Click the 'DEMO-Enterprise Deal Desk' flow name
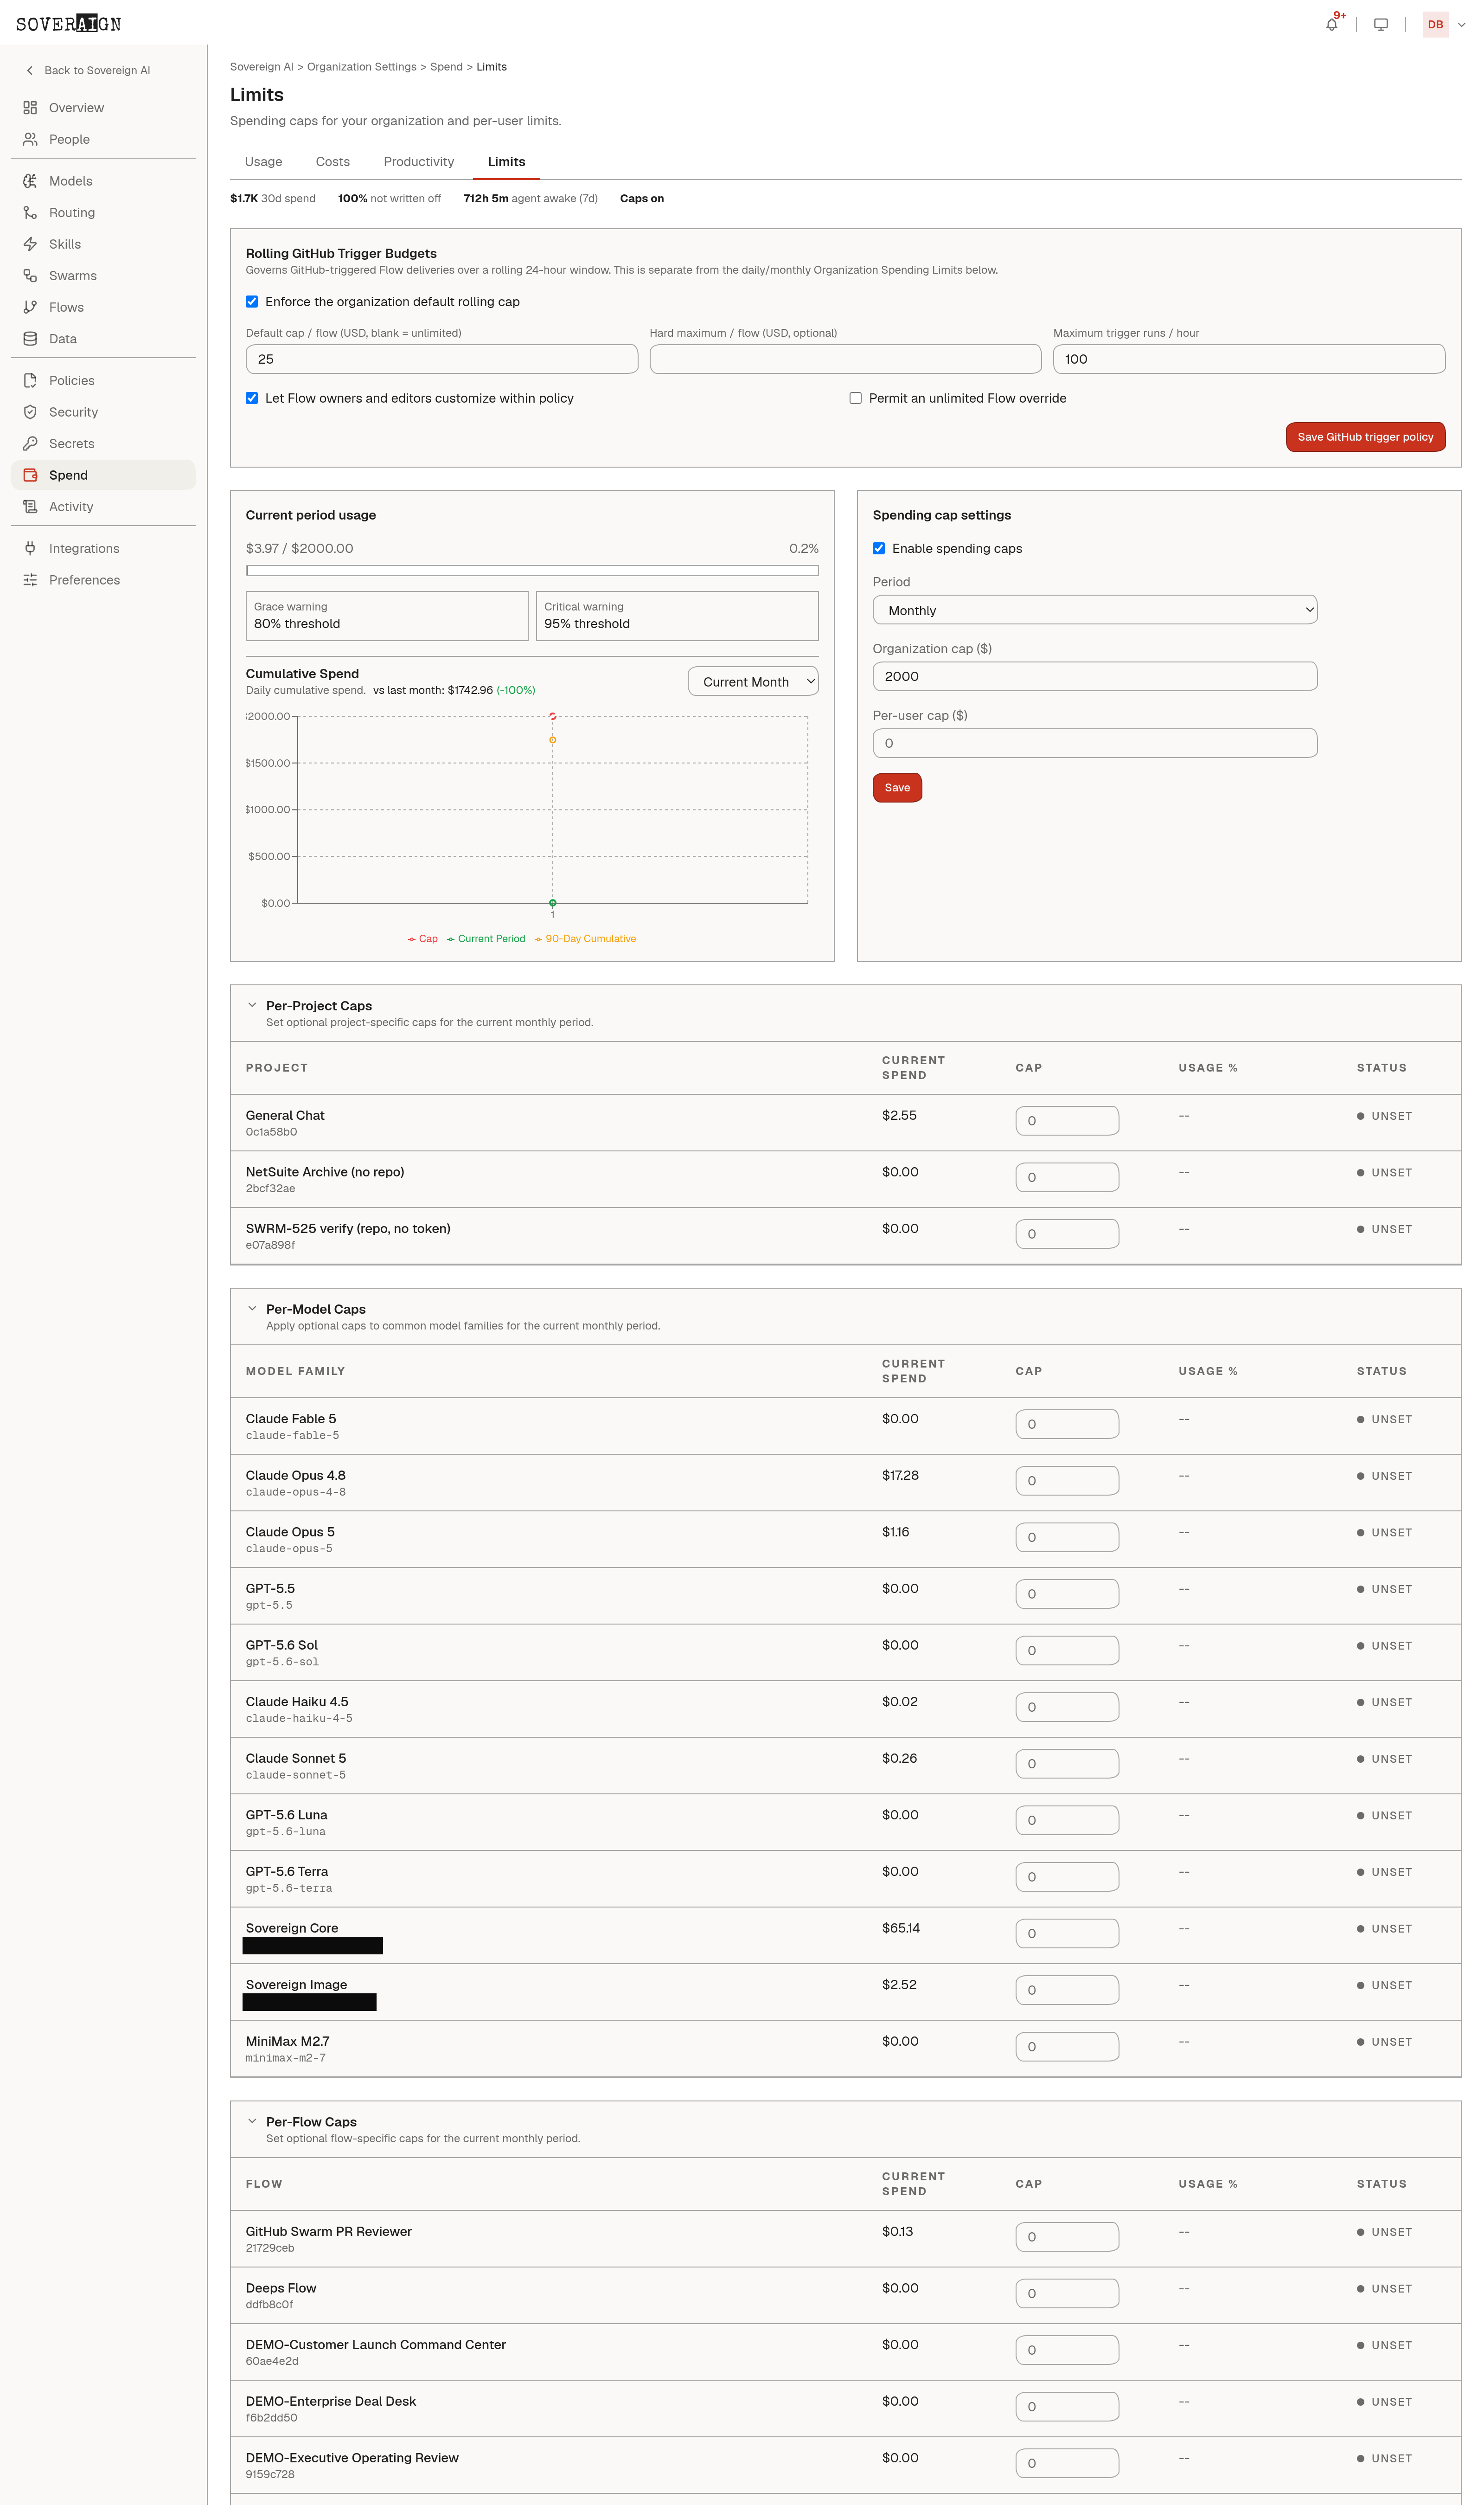Viewport: 1484px width, 2505px height. coord(331,2401)
